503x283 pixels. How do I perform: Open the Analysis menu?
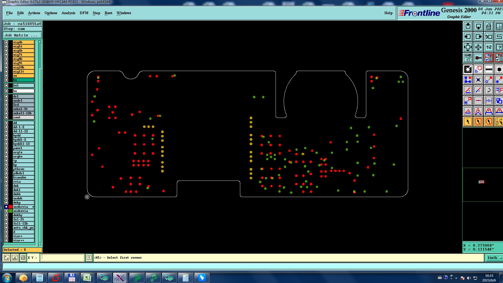coord(68,13)
